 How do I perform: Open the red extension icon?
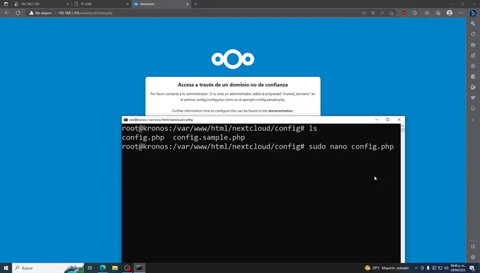(x=404, y=13)
